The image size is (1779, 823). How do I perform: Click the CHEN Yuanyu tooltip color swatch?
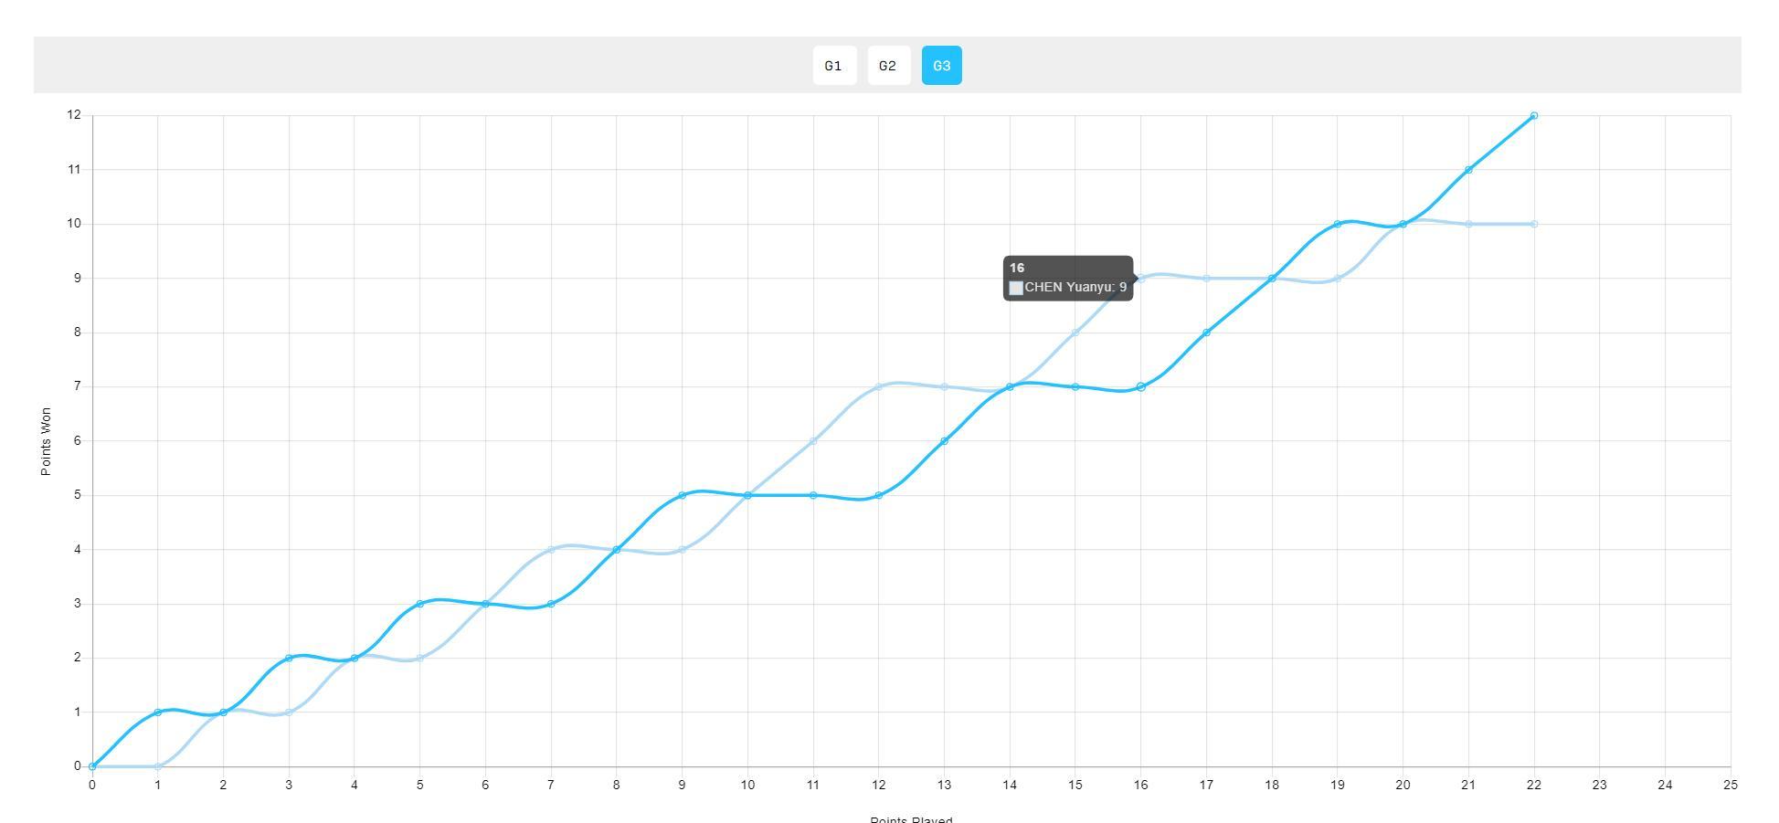click(1016, 288)
